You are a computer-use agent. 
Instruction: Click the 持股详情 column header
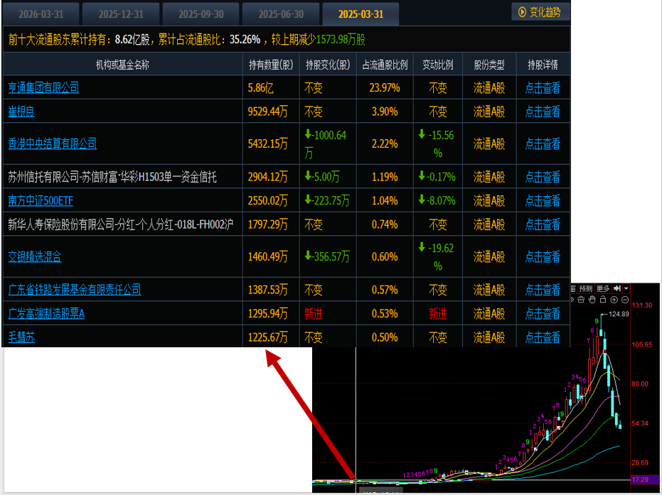(x=543, y=65)
